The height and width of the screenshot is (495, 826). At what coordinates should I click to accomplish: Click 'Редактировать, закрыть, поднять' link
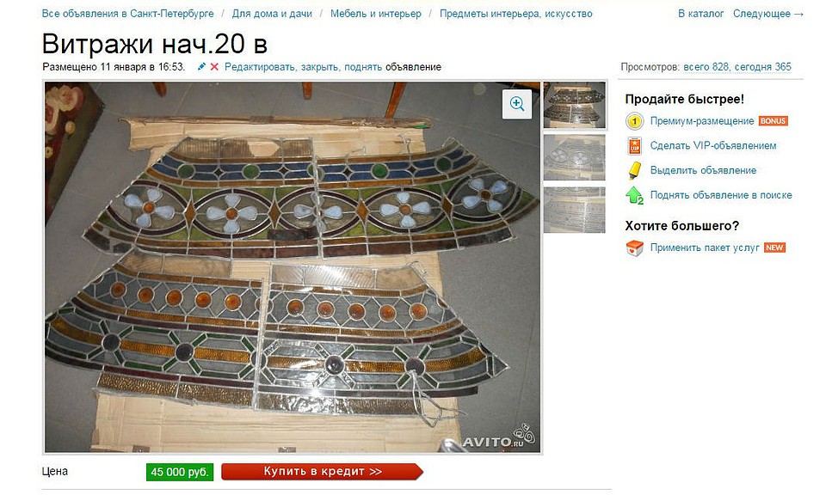click(x=303, y=67)
